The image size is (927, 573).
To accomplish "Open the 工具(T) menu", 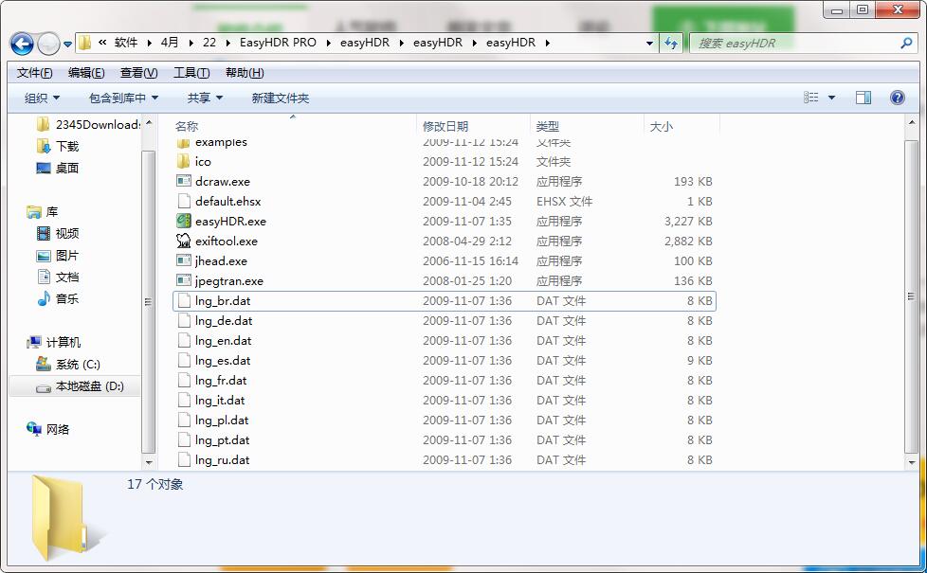I will pos(191,73).
